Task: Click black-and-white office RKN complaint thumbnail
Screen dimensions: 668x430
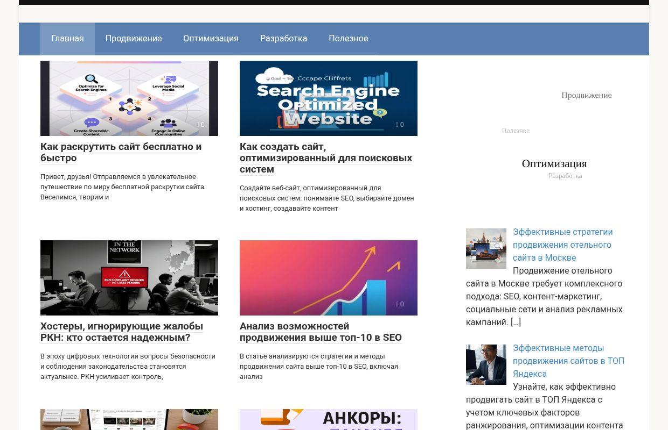Action: tap(129, 277)
